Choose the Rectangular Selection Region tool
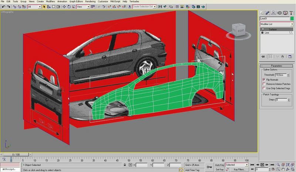The image size is (296, 172). 54,7
